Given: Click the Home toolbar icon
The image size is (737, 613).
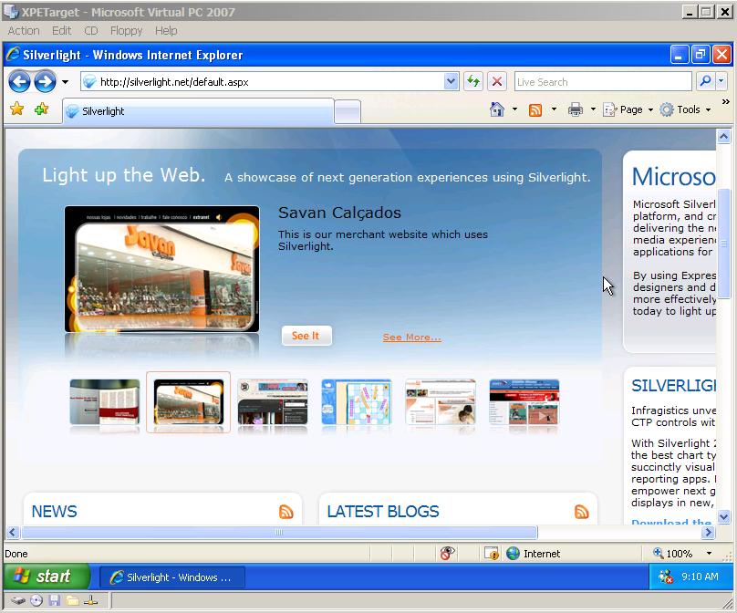Looking at the screenshot, I should 497,109.
